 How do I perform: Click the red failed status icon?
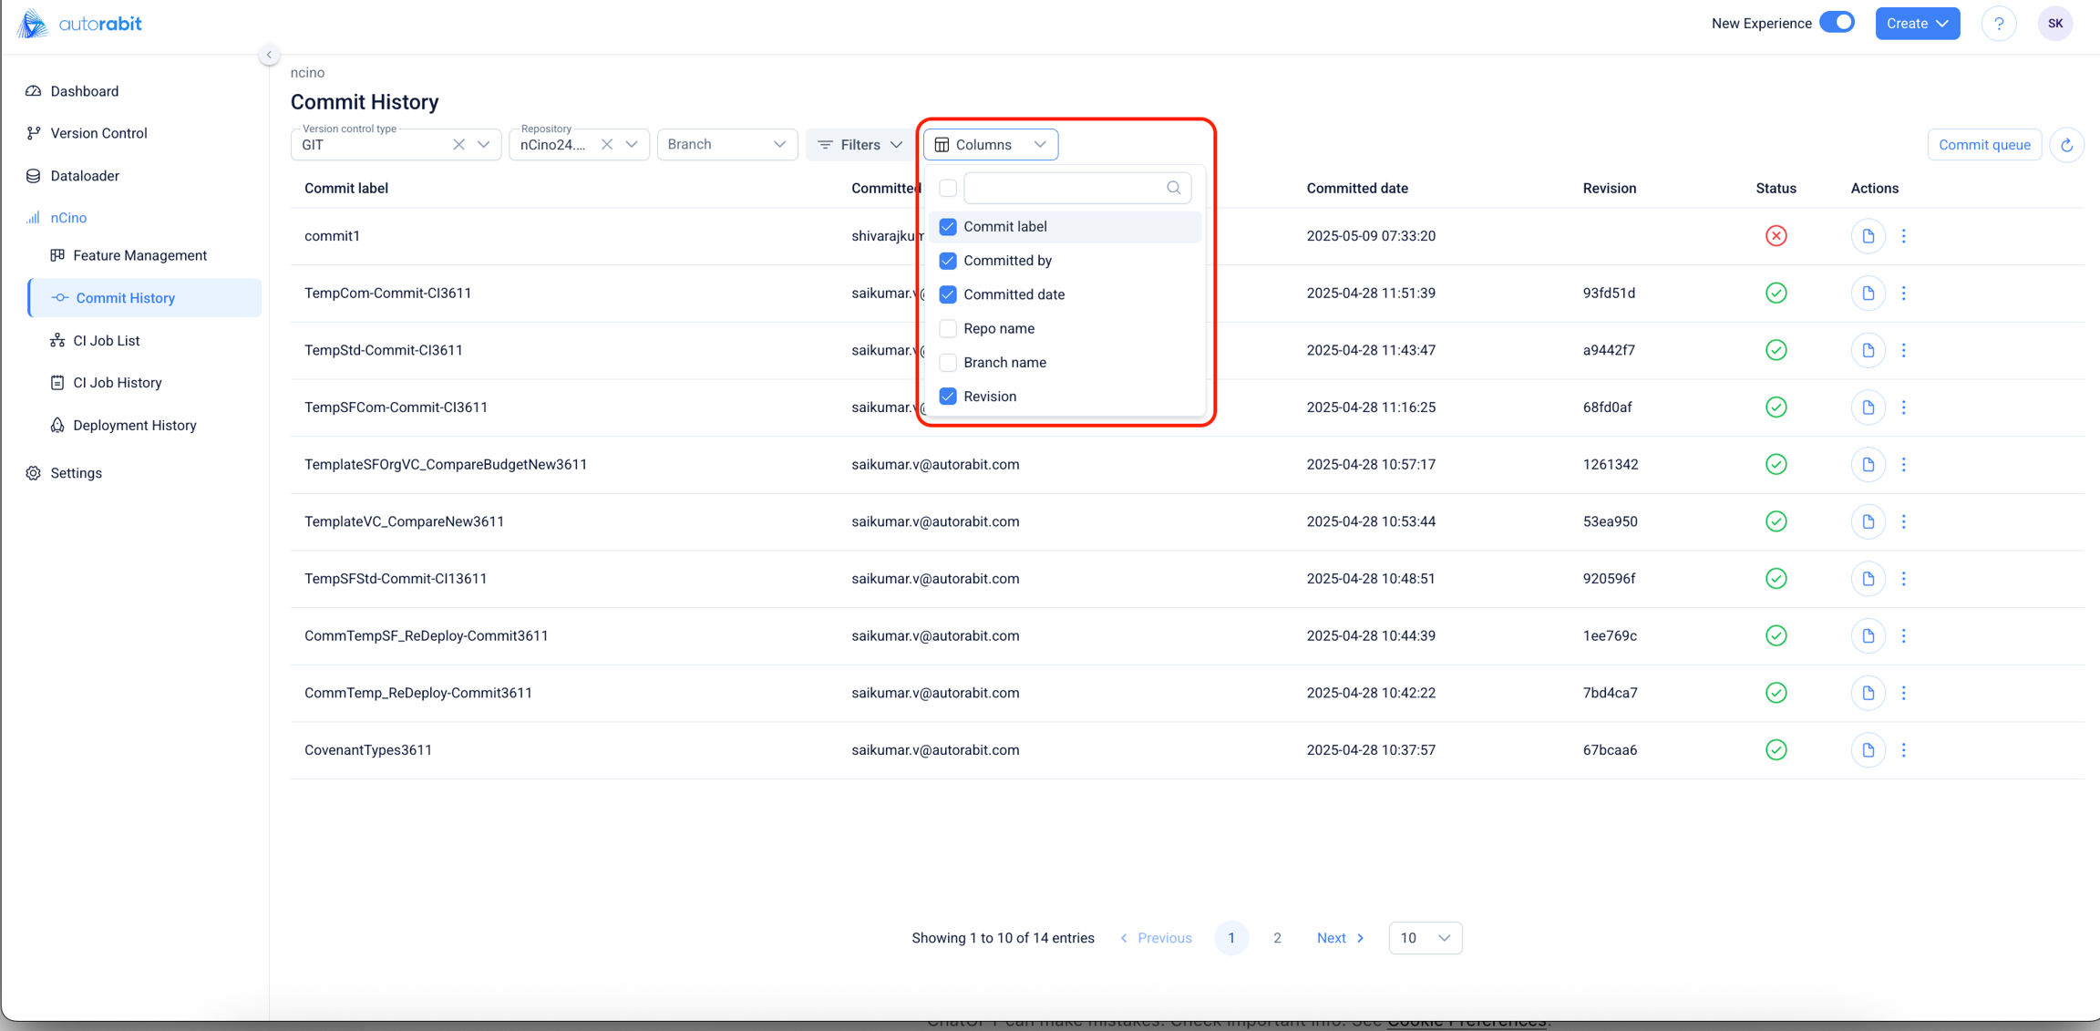click(1776, 236)
